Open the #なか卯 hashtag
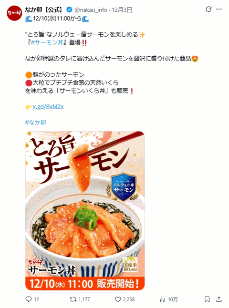This screenshot has width=229, height=308. pos(36,123)
